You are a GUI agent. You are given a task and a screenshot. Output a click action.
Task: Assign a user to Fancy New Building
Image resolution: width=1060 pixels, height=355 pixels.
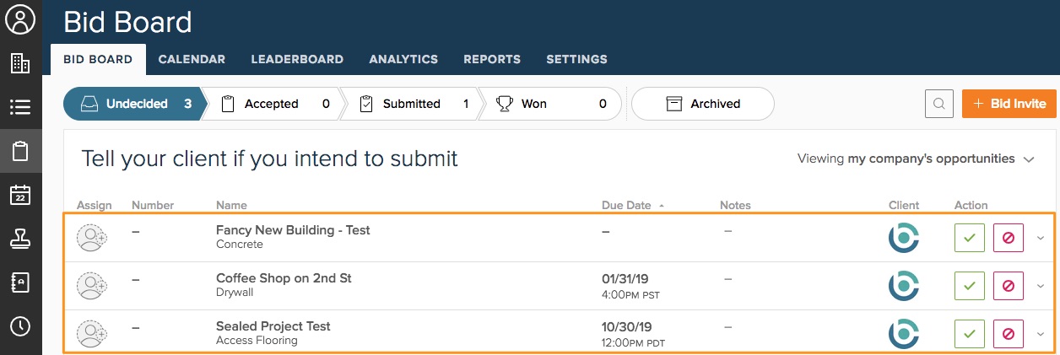(x=90, y=239)
